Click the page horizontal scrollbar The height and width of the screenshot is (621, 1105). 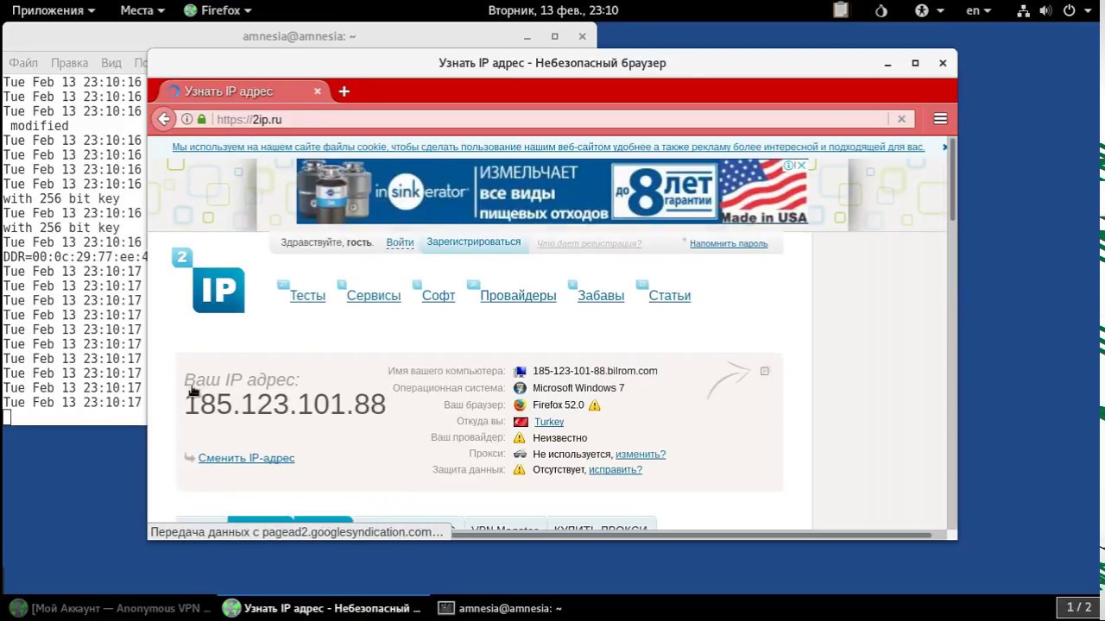(691, 535)
